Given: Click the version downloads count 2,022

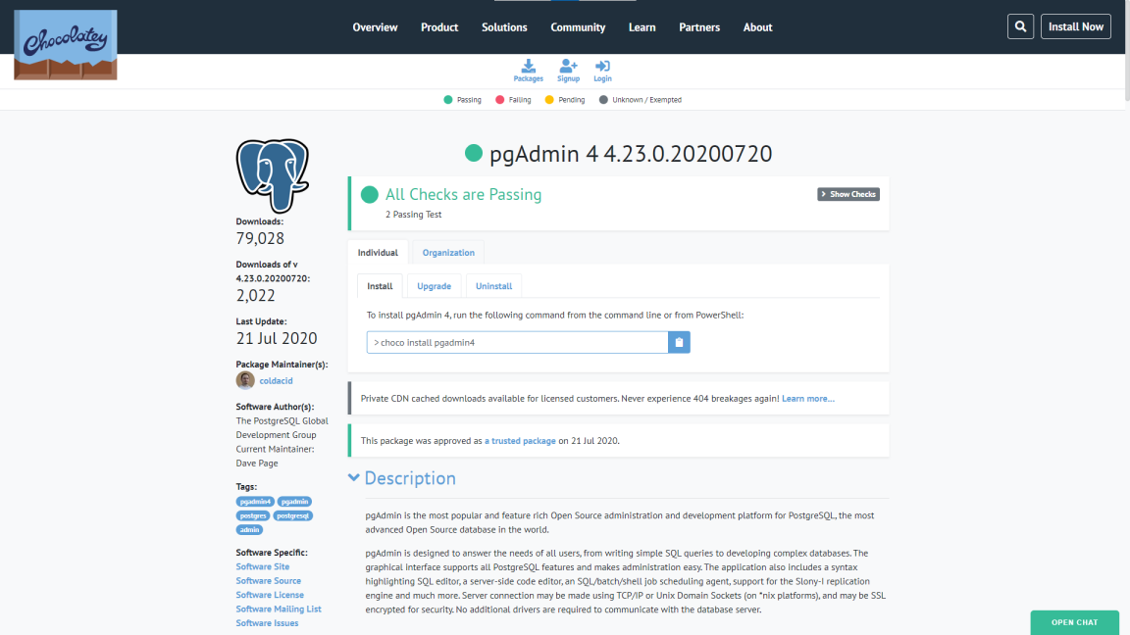Looking at the screenshot, I should pos(256,295).
